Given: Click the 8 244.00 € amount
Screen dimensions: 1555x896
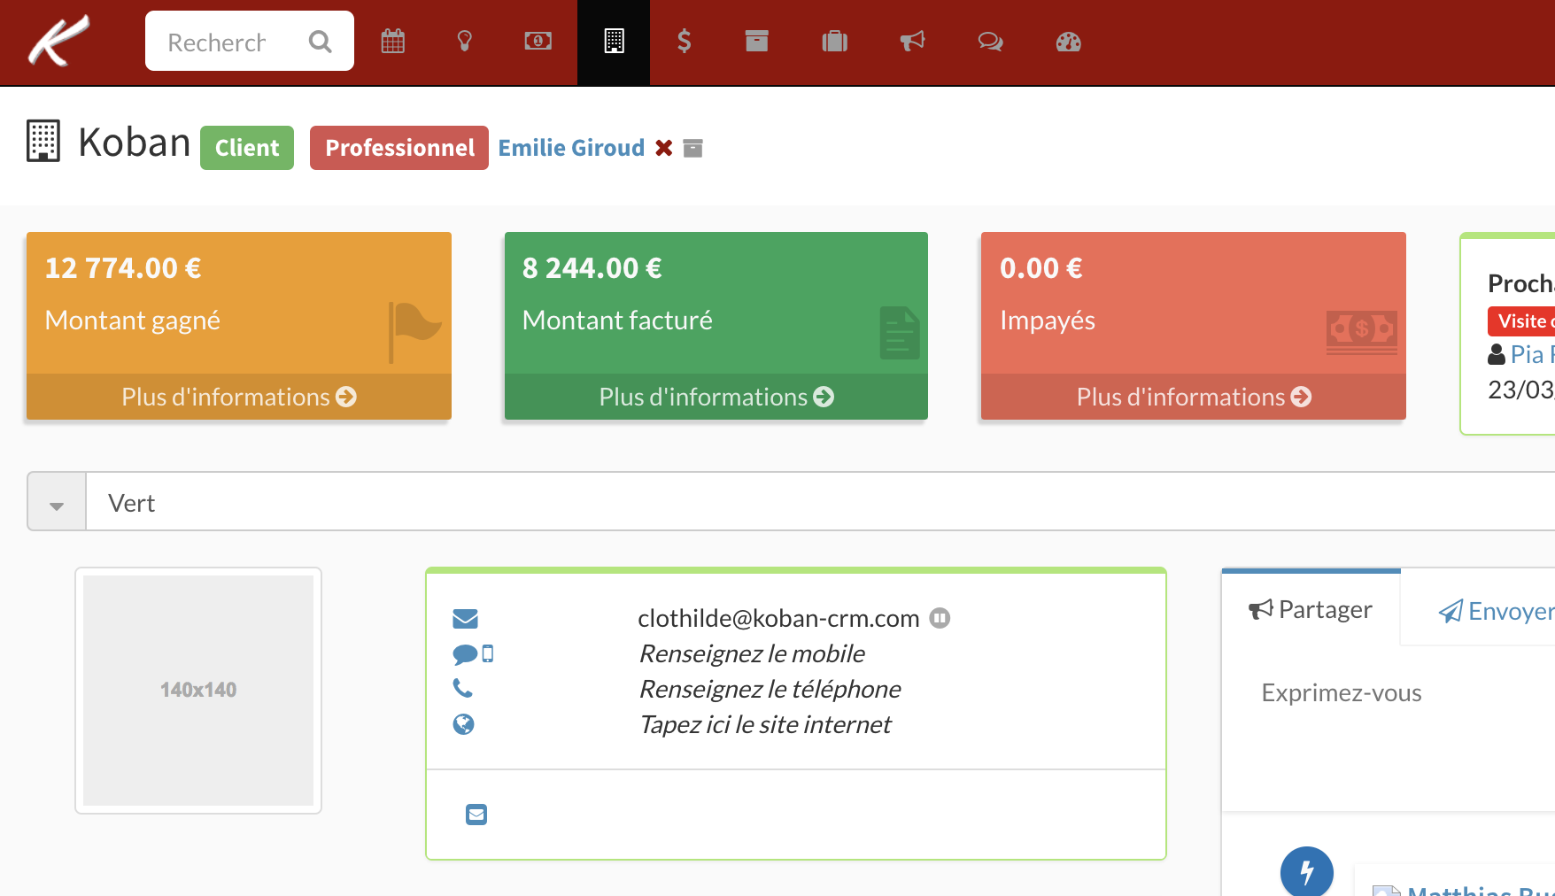Looking at the screenshot, I should click(592, 268).
